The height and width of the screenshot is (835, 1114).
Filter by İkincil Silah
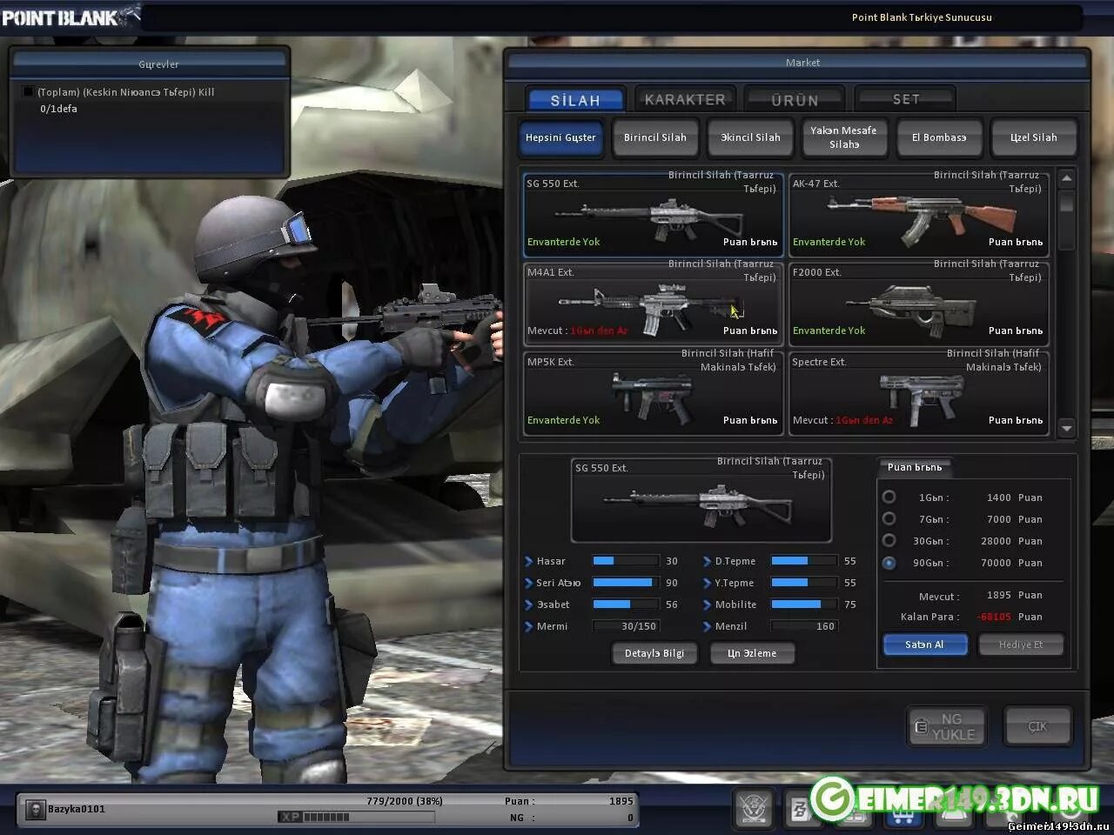pyautogui.click(x=750, y=137)
